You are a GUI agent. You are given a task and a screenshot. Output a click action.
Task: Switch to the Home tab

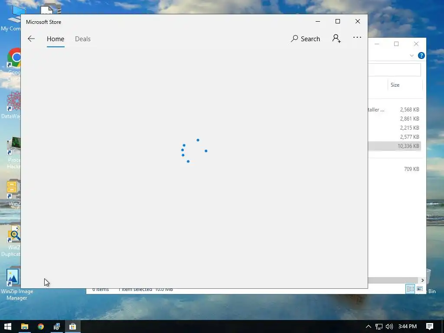click(x=55, y=39)
